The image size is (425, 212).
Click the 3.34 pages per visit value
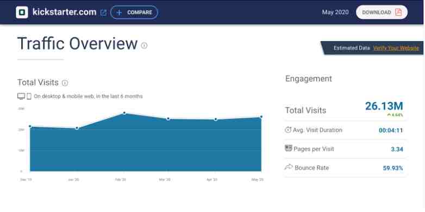pos(397,149)
